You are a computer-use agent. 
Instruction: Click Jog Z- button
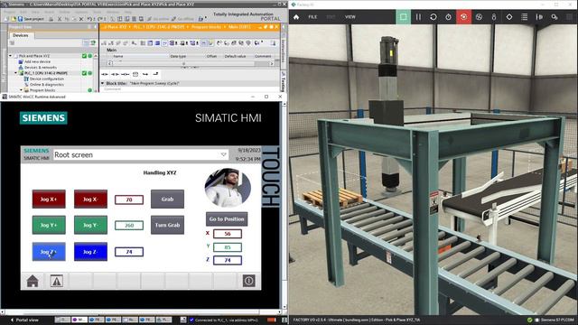point(90,252)
